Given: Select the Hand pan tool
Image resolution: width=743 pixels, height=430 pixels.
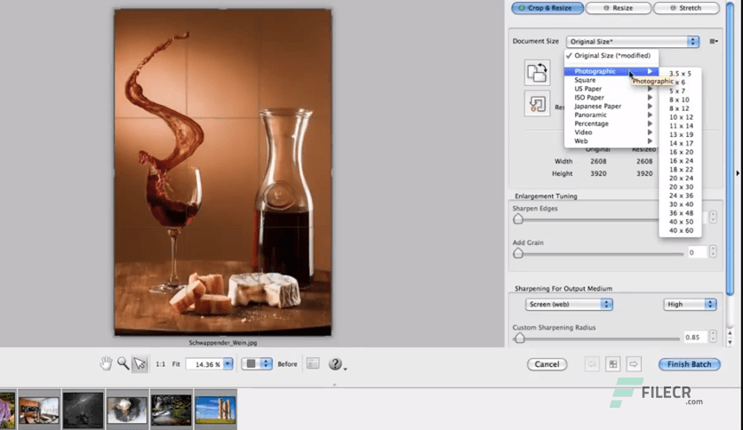Looking at the screenshot, I should click(x=106, y=363).
